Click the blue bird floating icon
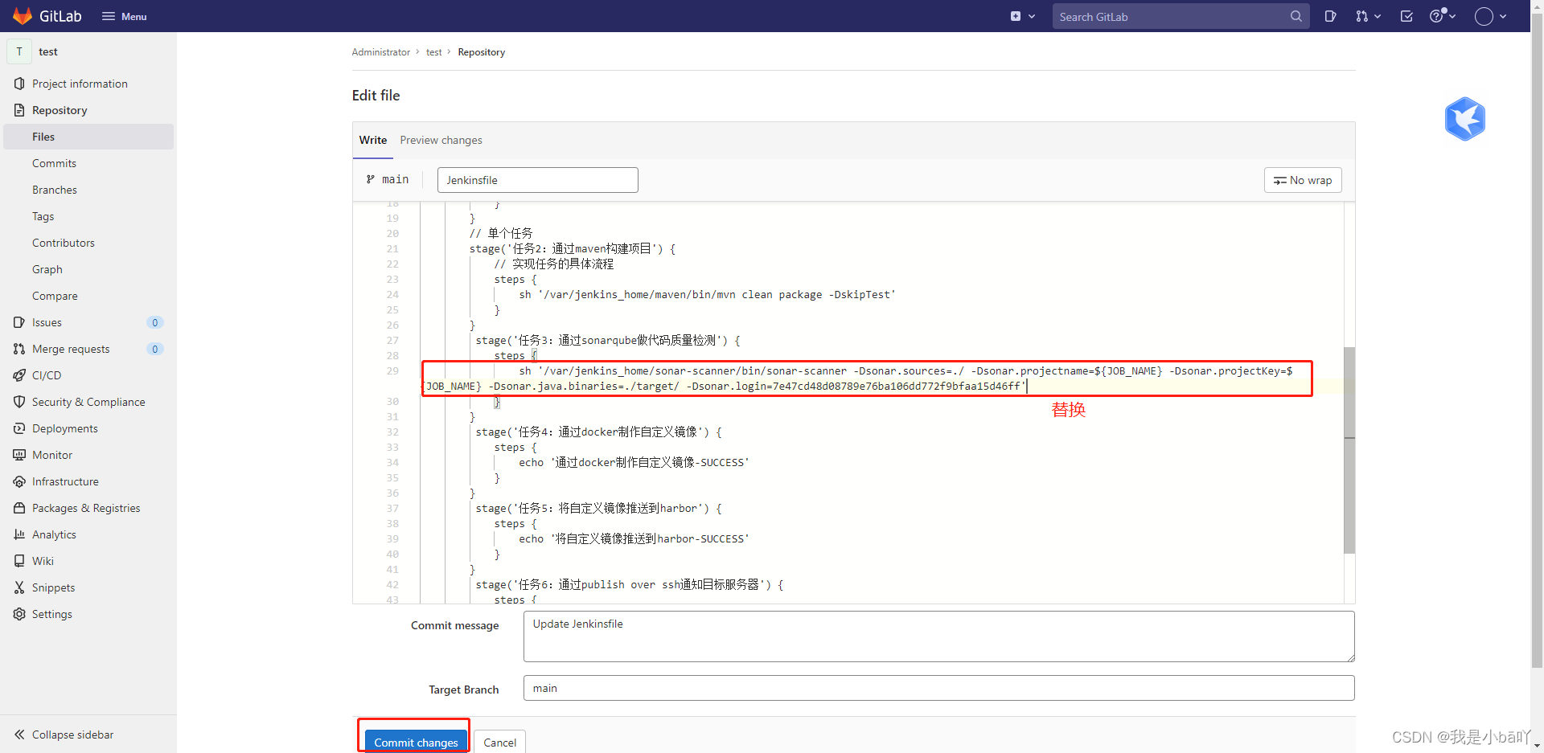 click(x=1464, y=119)
